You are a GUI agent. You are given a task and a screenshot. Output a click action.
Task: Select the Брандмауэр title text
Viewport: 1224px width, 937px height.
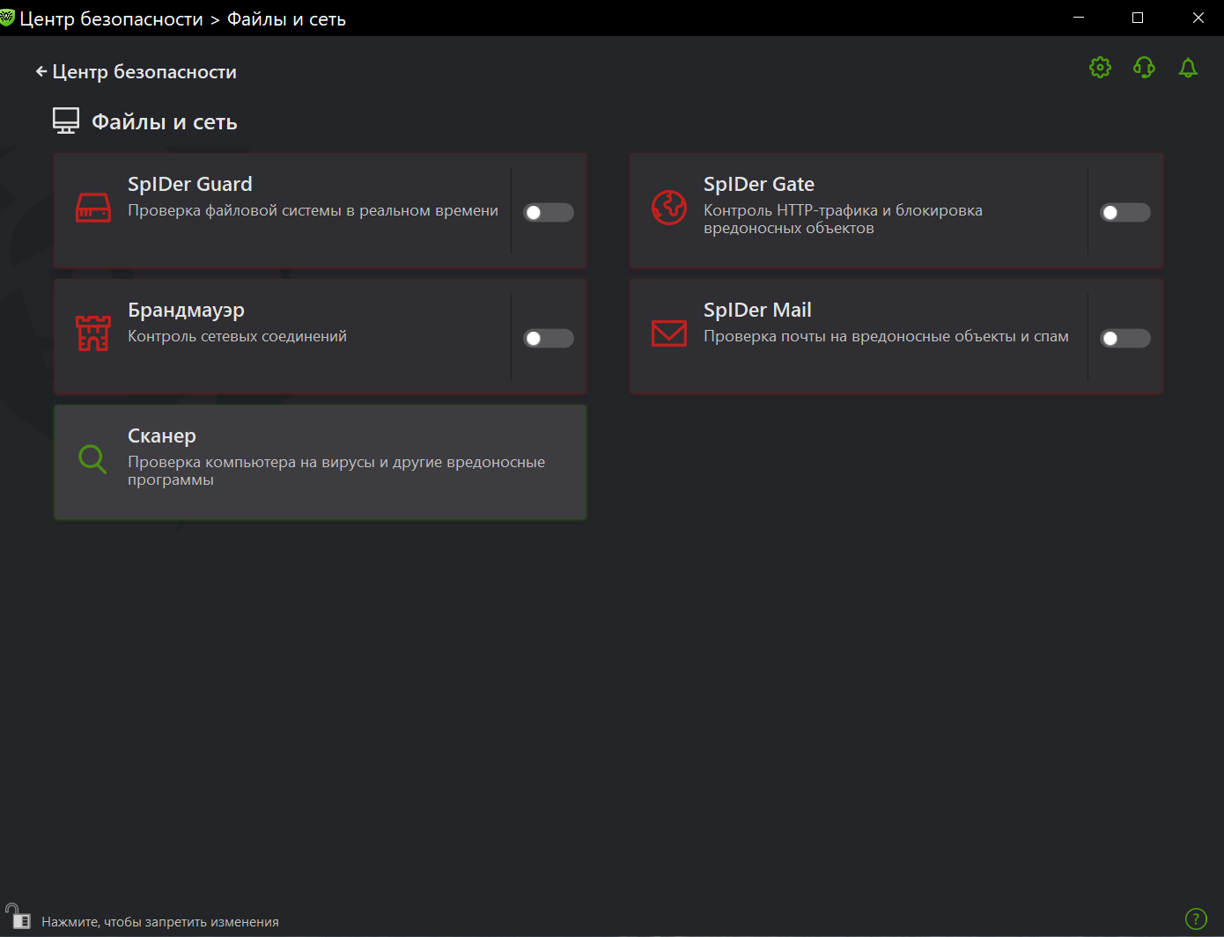pyautogui.click(x=186, y=310)
